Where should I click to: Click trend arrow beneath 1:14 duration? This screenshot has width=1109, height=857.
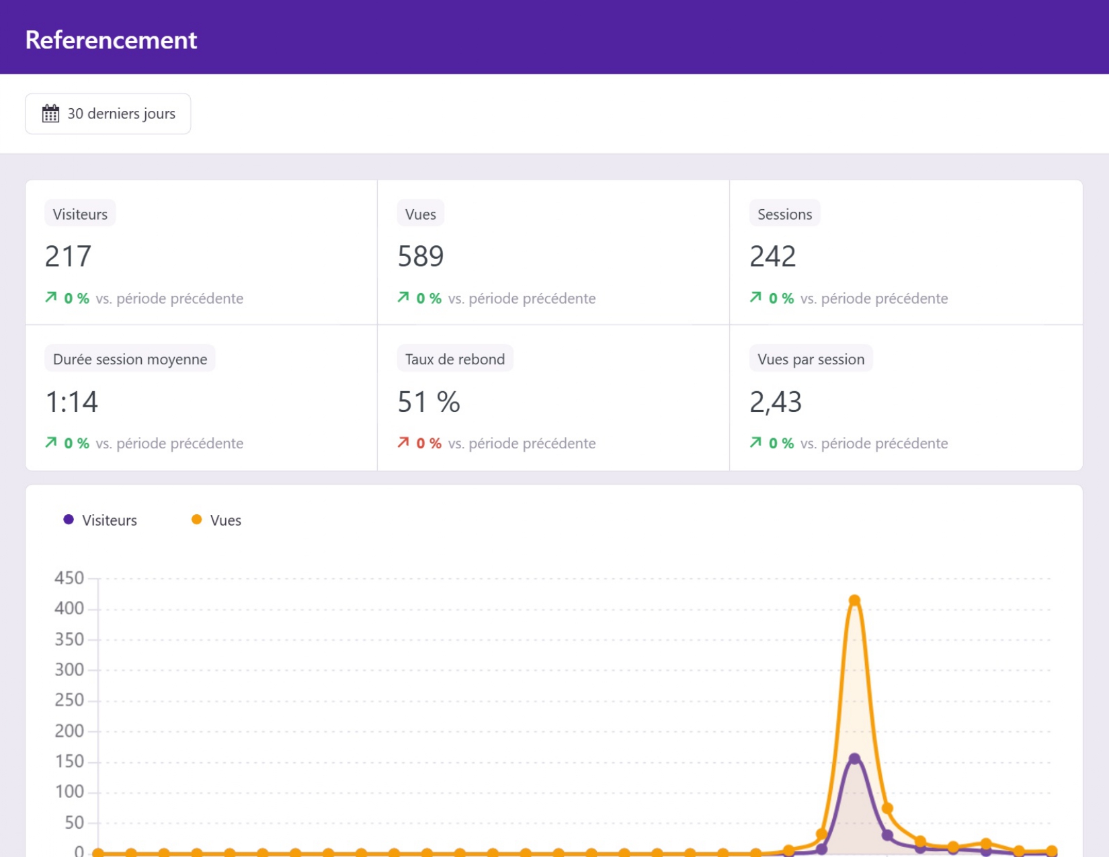(51, 442)
